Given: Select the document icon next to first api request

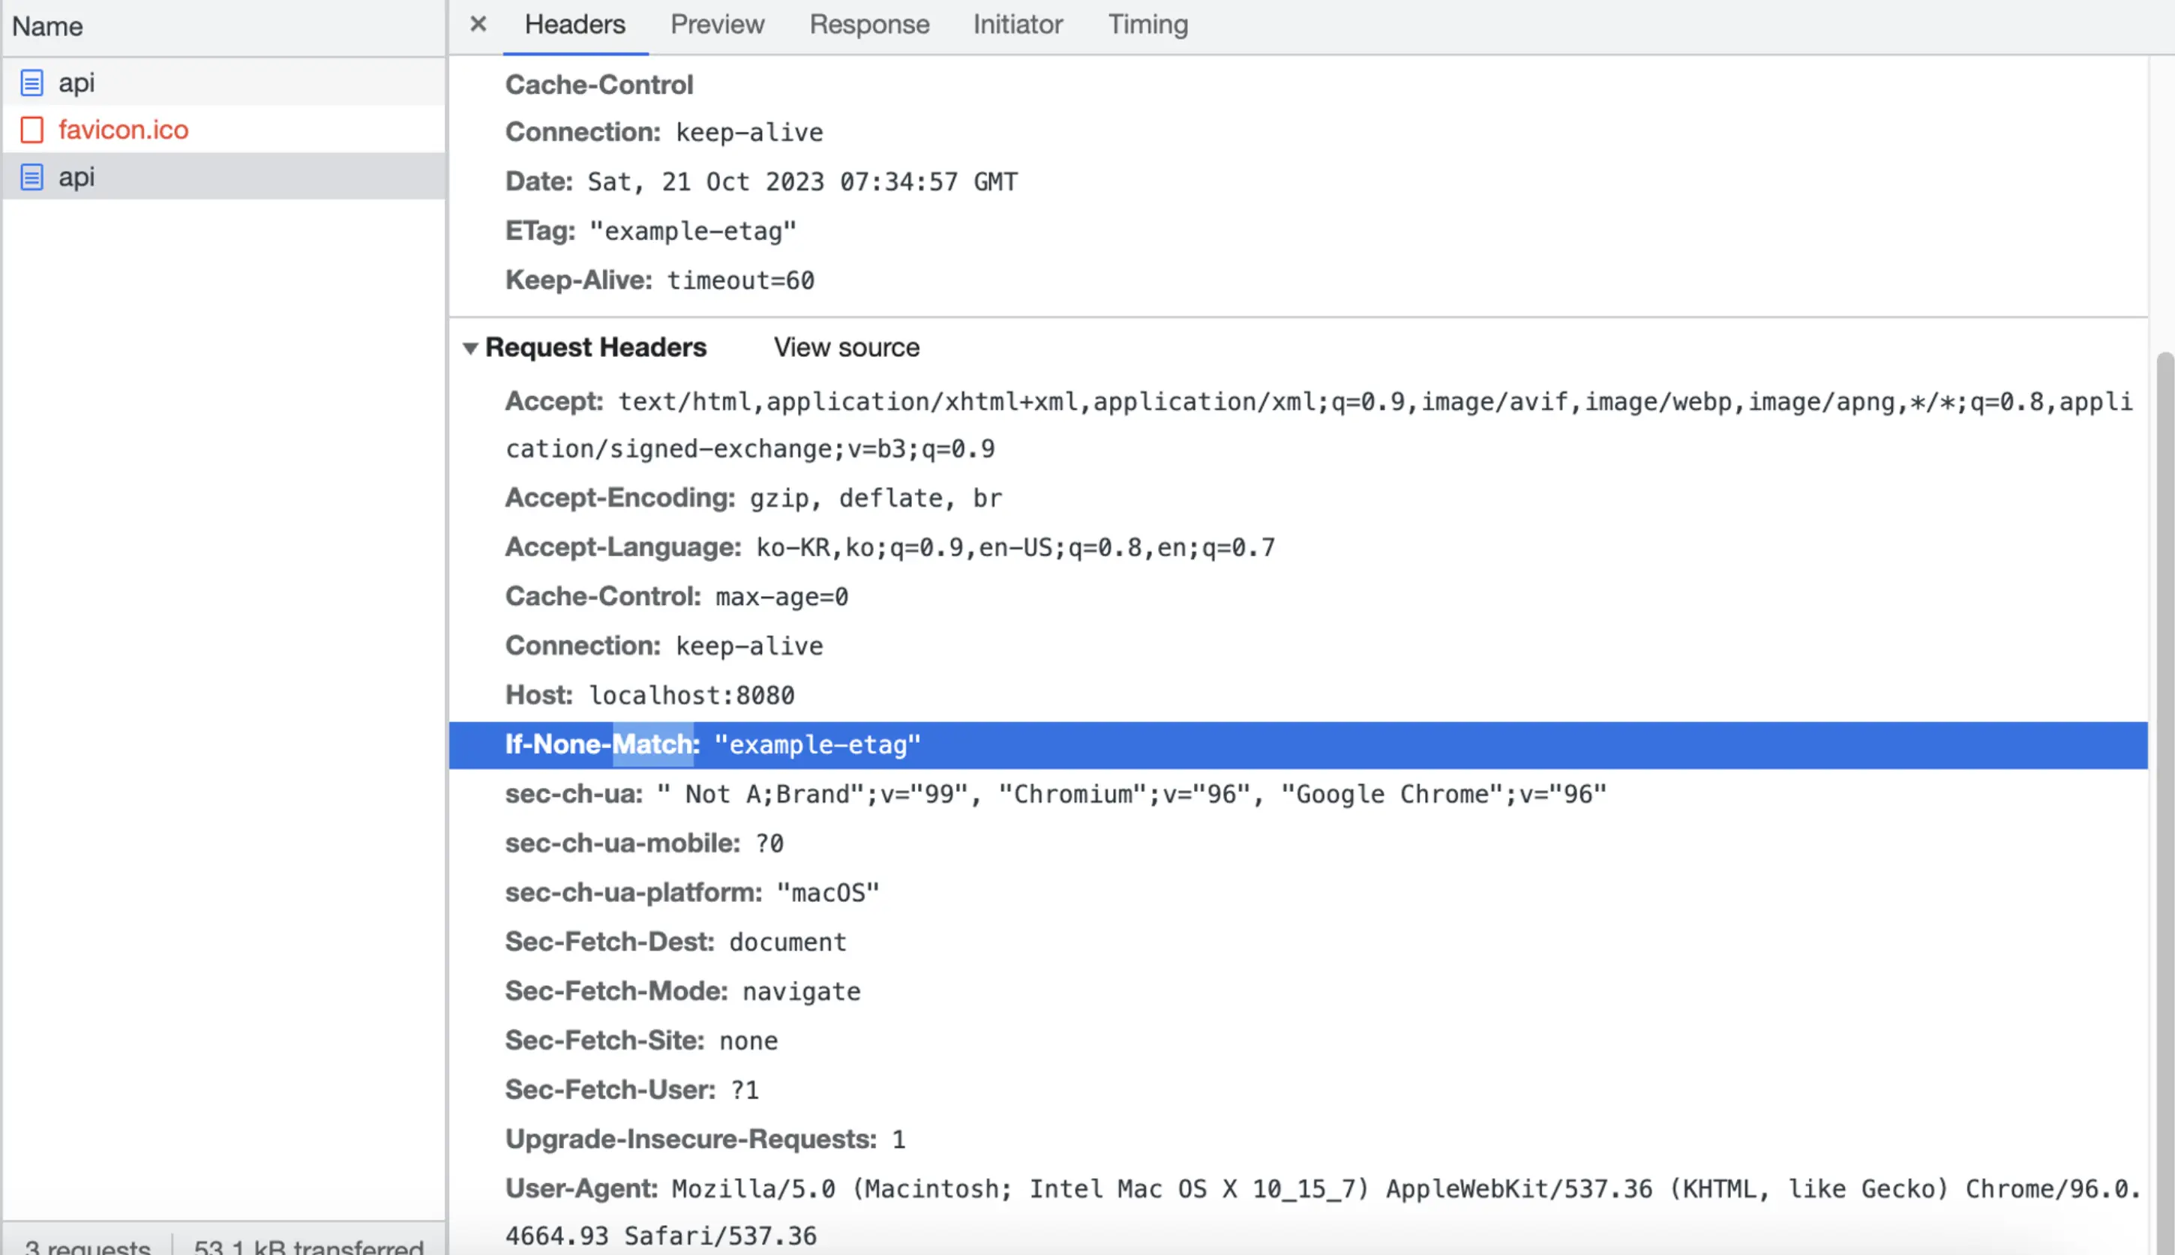Looking at the screenshot, I should point(32,82).
